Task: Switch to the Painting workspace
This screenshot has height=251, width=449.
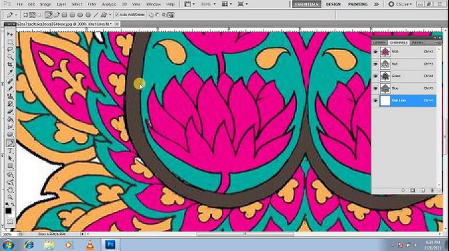Action: point(358,4)
